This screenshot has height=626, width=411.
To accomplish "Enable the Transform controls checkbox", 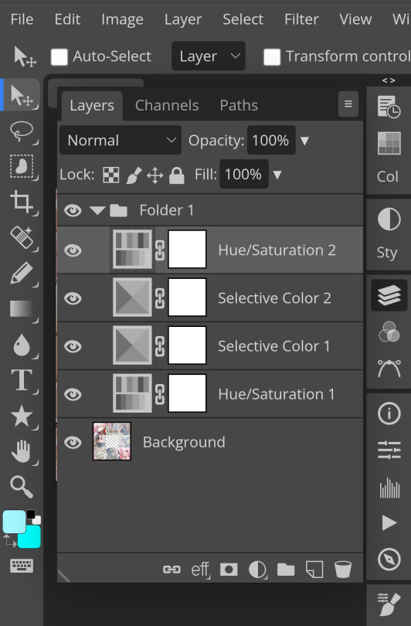I will 272,56.
